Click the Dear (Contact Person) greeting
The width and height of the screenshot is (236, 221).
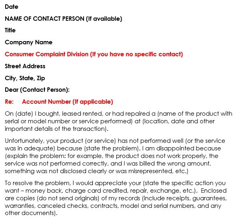tap(37, 90)
